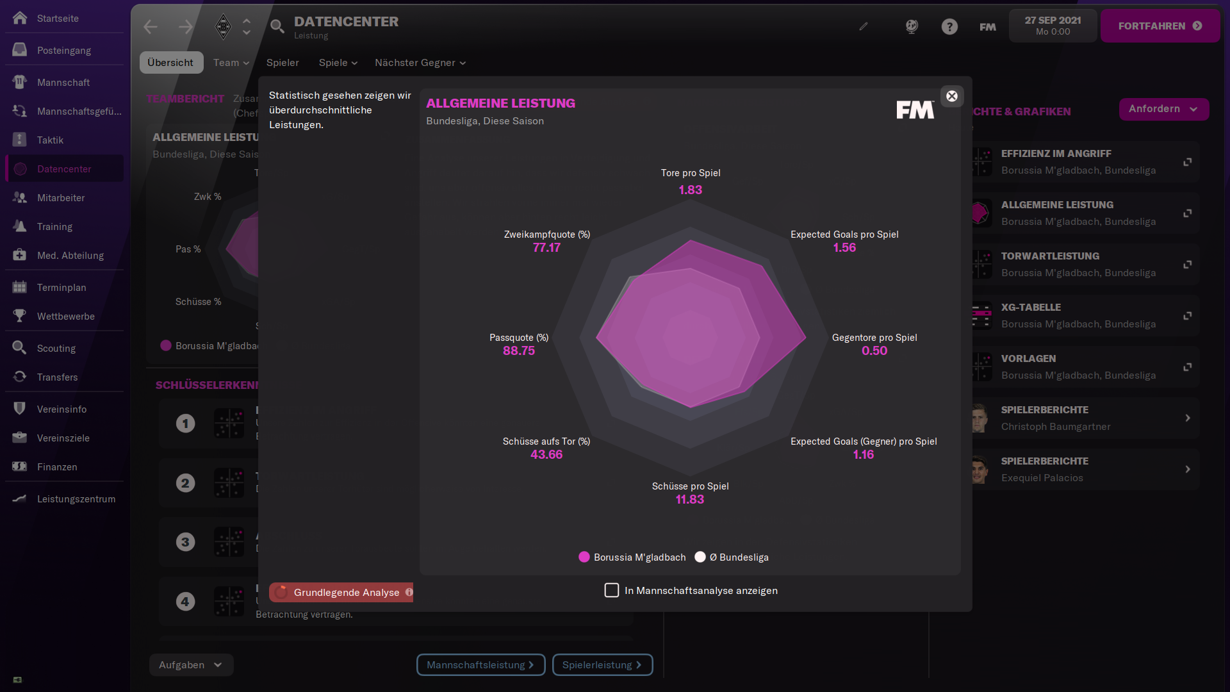Screen dimensions: 1230x692
Task: Expand Nächster Gegner dropdown
Action: tap(420, 62)
